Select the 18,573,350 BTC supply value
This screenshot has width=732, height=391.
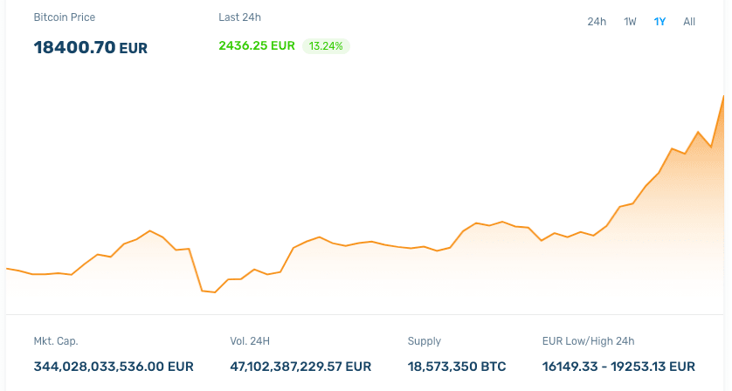coord(457,367)
